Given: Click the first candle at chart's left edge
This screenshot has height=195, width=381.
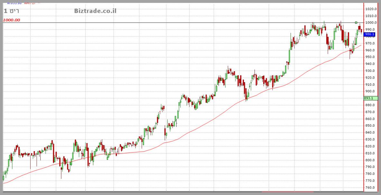Looking at the screenshot, I should point(4,177).
